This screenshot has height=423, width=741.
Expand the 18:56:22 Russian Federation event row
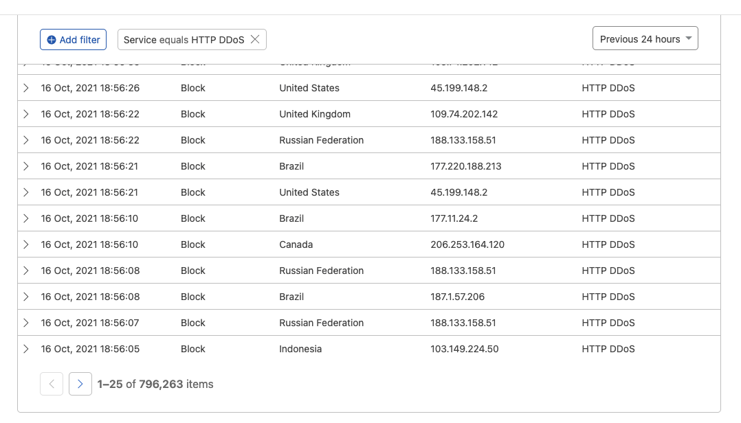(26, 140)
